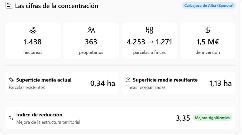This screenshot has height=135, width=242.
Task: Click the people icon above propietarios
Action: pos(91,30)
